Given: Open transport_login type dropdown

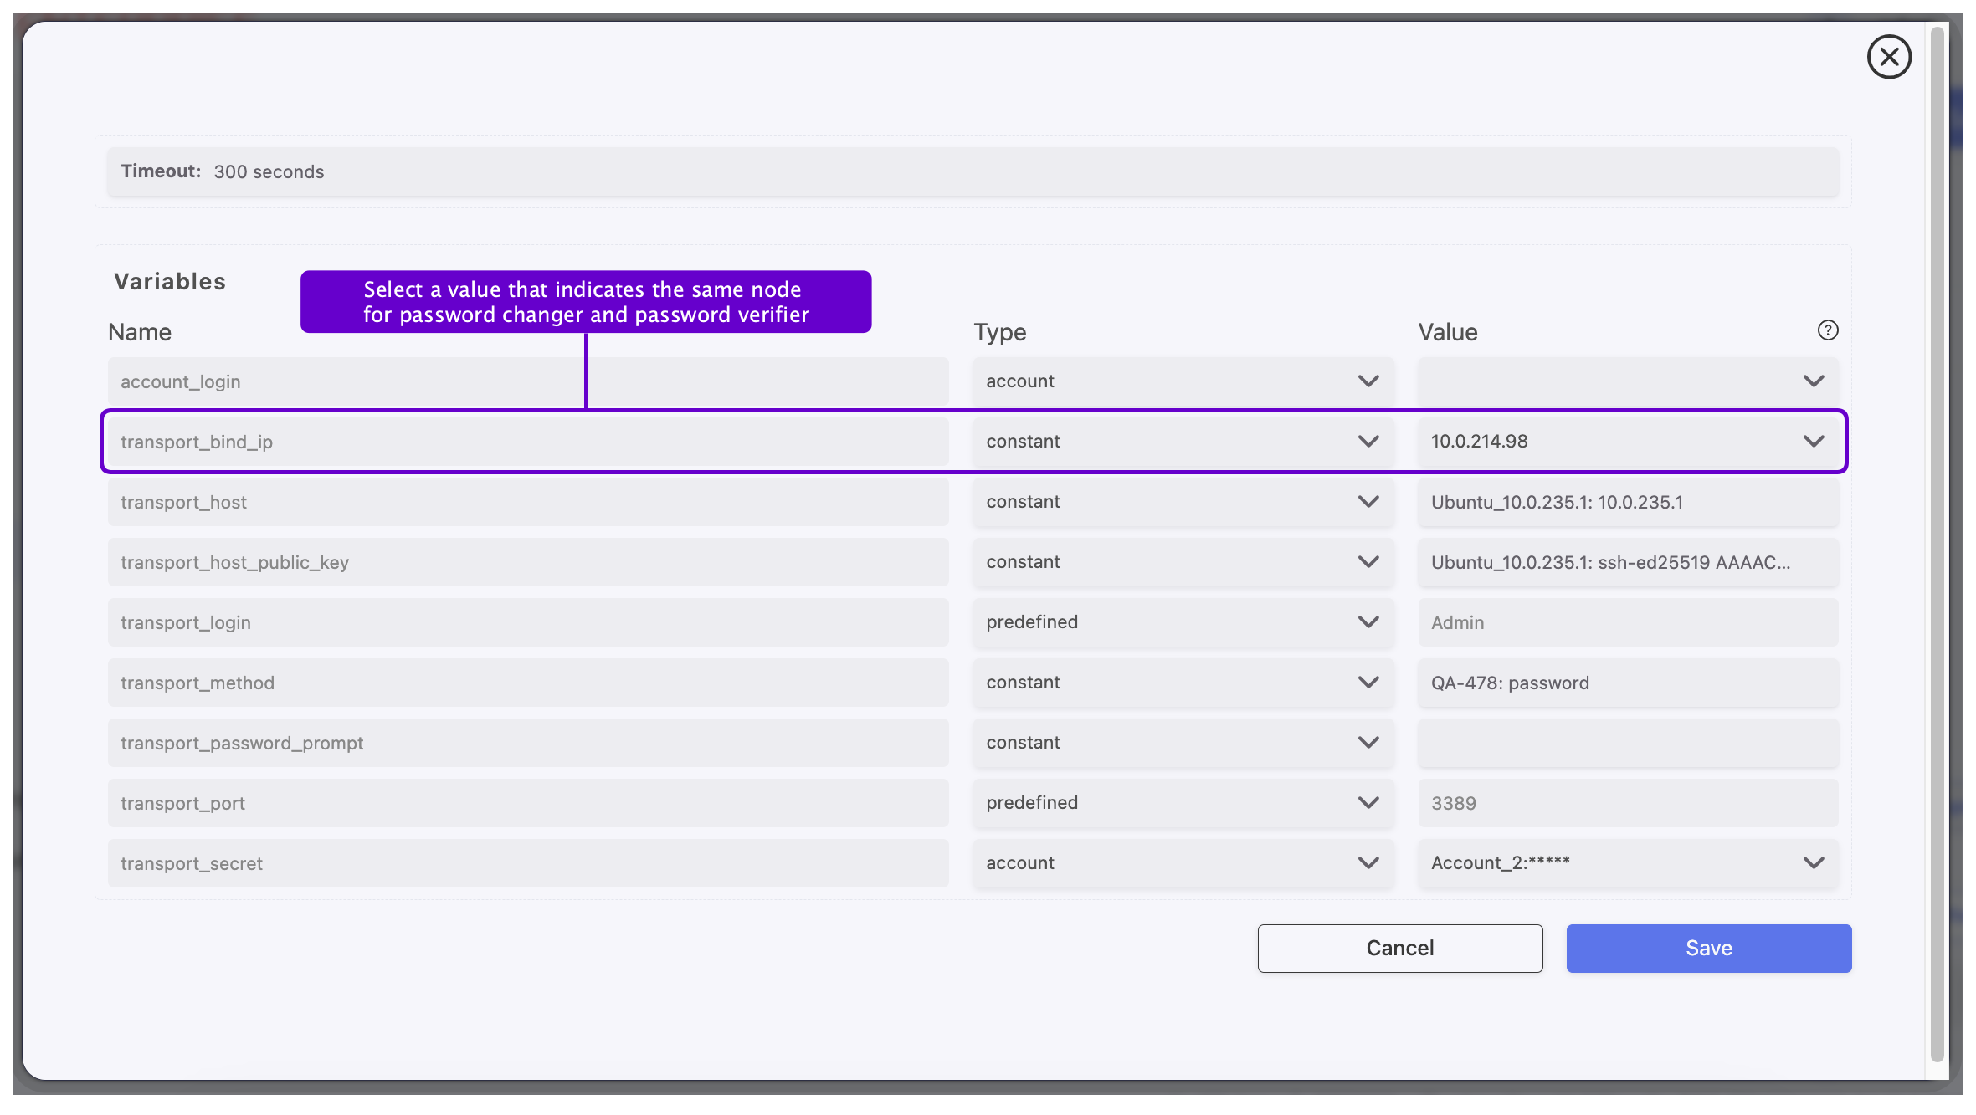Looking at the screenshot, I should [1183, 622].
